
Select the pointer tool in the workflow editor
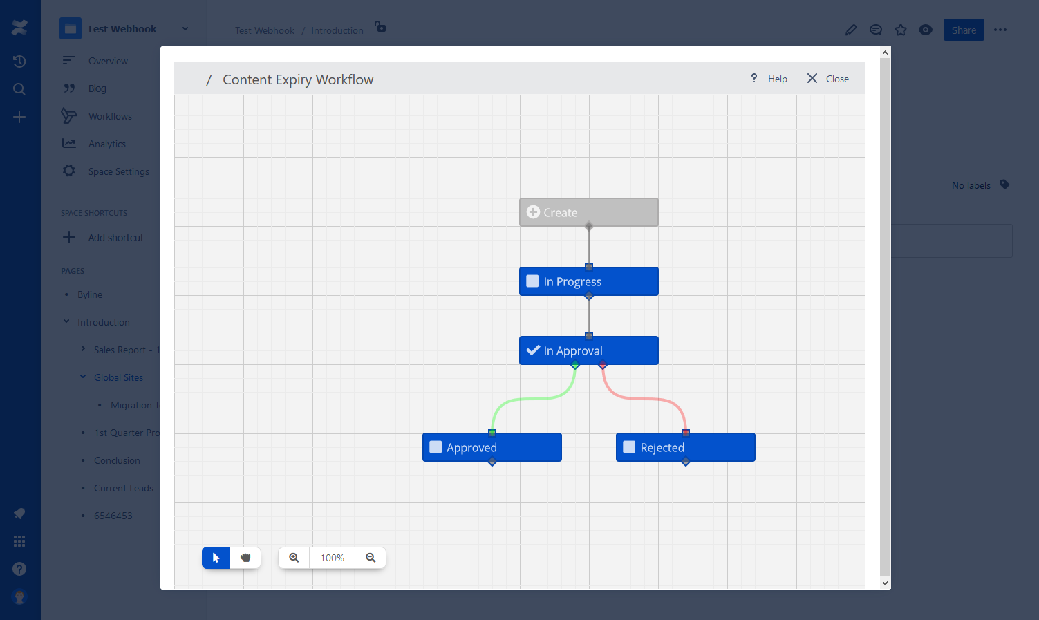[x=215, y=558]
